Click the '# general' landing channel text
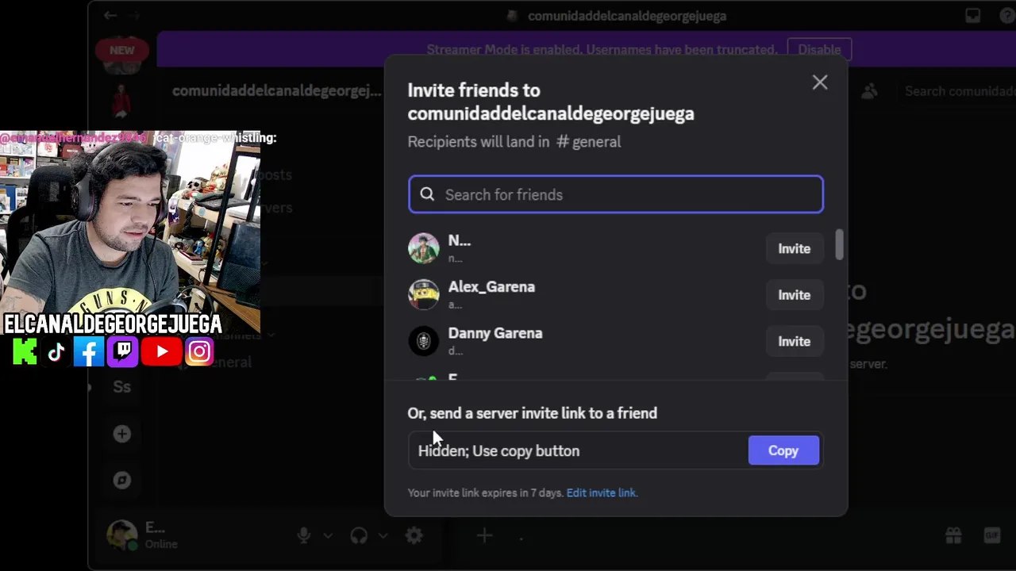1016x571 pixels. (588, 142)
